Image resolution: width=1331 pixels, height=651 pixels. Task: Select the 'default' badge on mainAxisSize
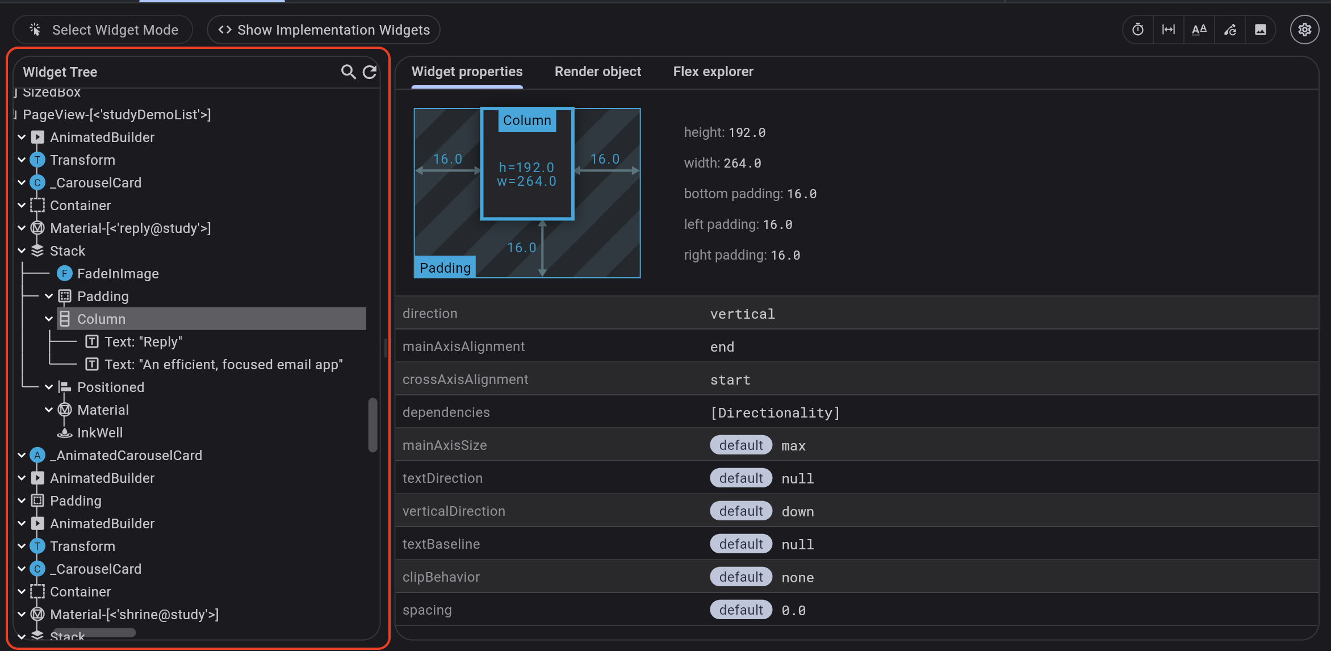[740, 445]
